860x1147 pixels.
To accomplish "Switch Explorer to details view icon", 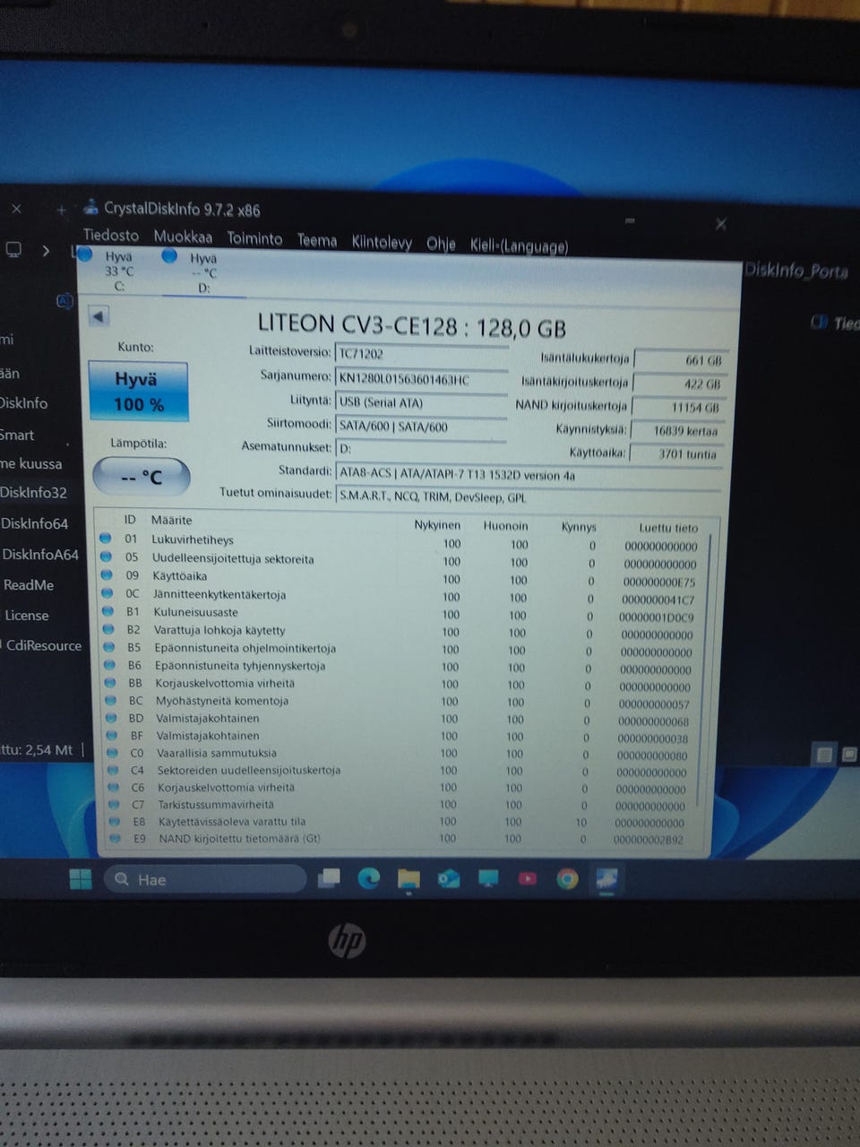I will 824,755.
